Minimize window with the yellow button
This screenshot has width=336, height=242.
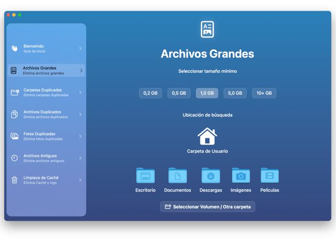[x=14, y=15]
